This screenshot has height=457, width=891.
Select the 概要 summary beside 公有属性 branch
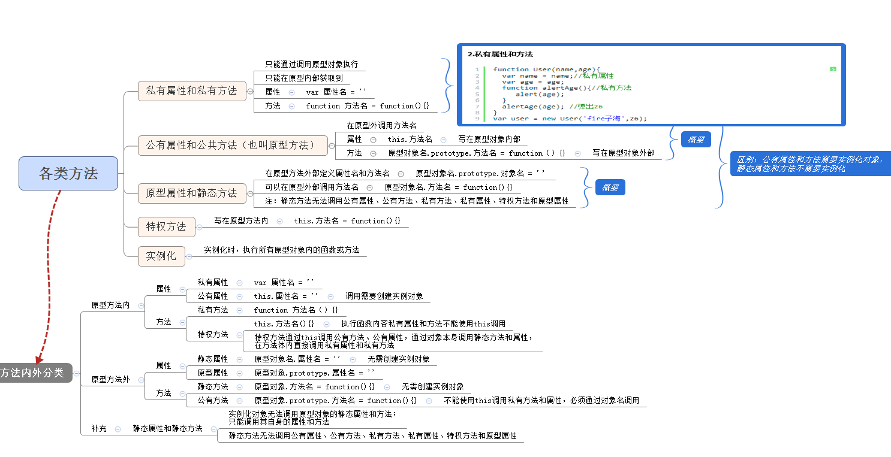point(696,140)
